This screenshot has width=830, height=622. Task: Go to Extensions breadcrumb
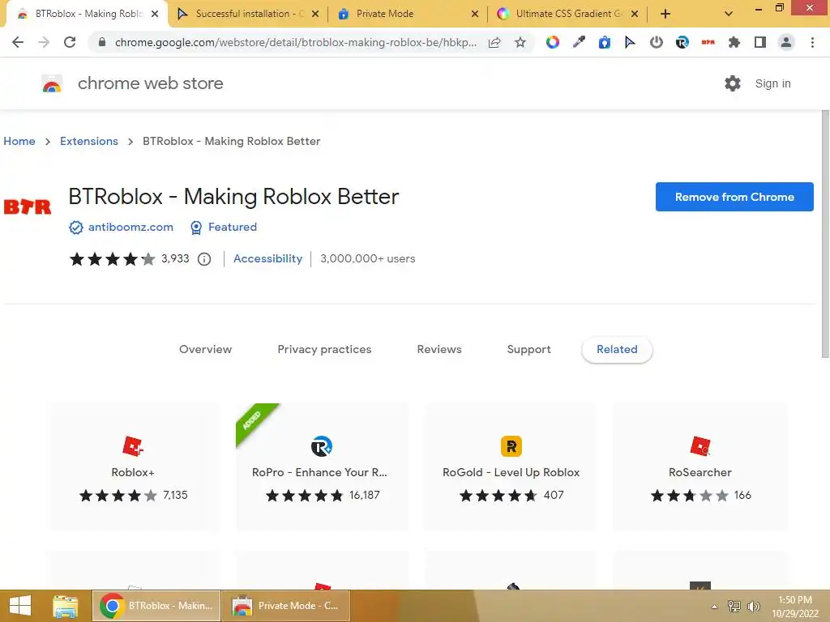[x=89, y=141]
